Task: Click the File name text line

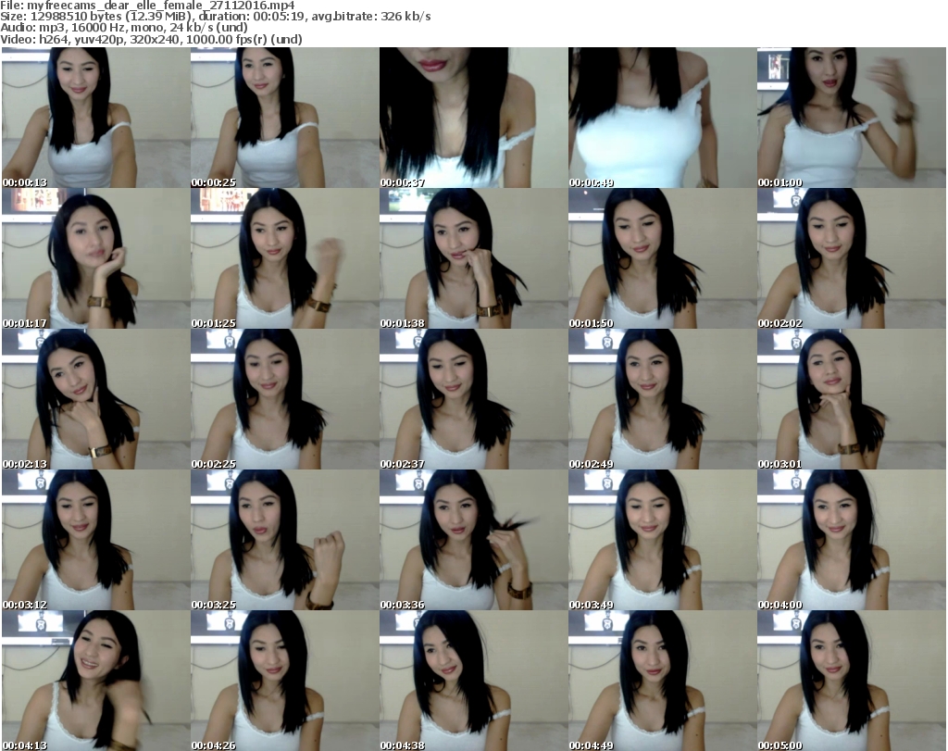Action: coord(147,6)
